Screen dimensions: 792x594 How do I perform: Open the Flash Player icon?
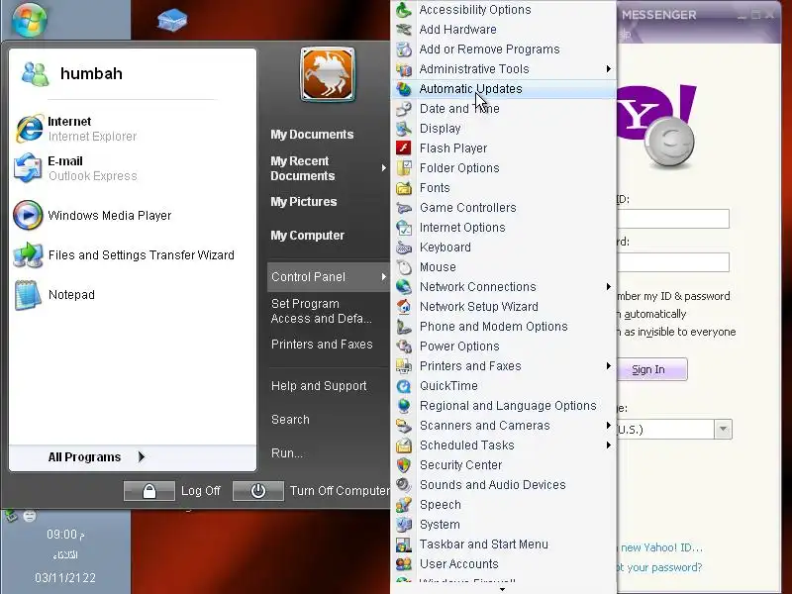coord(404,148)
